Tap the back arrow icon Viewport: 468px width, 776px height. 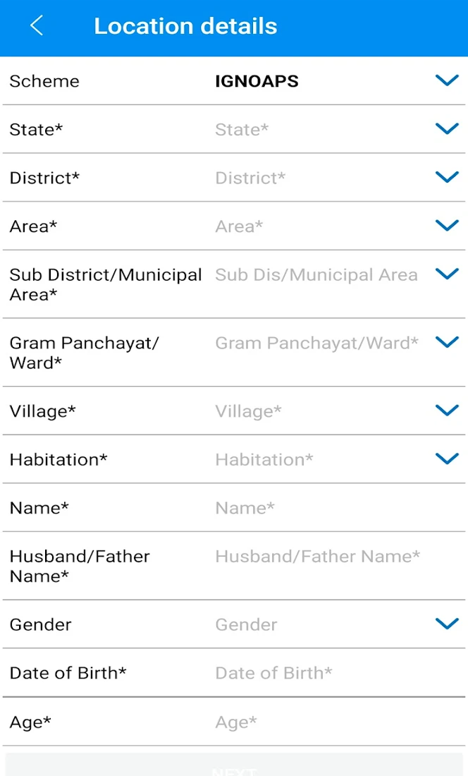[37, 26]
